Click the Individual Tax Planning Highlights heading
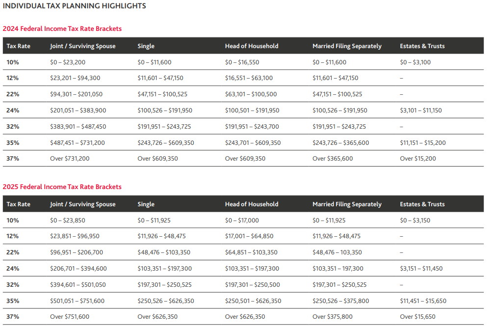494x331 pixels. 75,6
